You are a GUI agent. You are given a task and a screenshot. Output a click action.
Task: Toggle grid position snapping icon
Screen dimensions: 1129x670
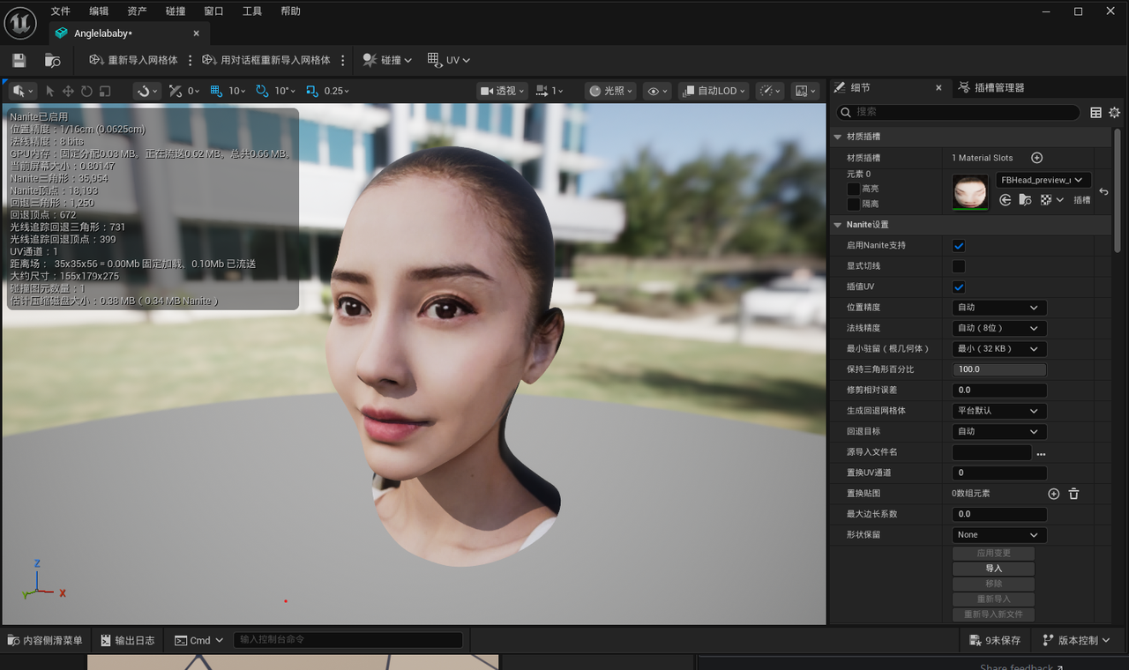pos(216,91)
